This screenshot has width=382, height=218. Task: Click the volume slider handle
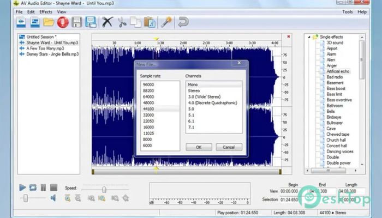[x=26, y=198]
